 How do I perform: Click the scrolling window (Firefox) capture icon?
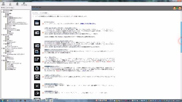click(x=37, y=33)
